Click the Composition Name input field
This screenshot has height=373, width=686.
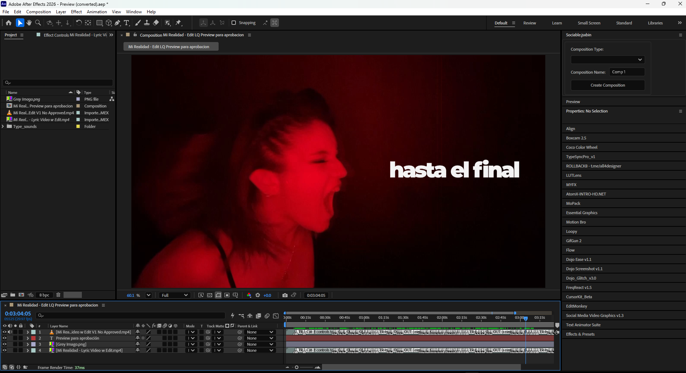627,72
